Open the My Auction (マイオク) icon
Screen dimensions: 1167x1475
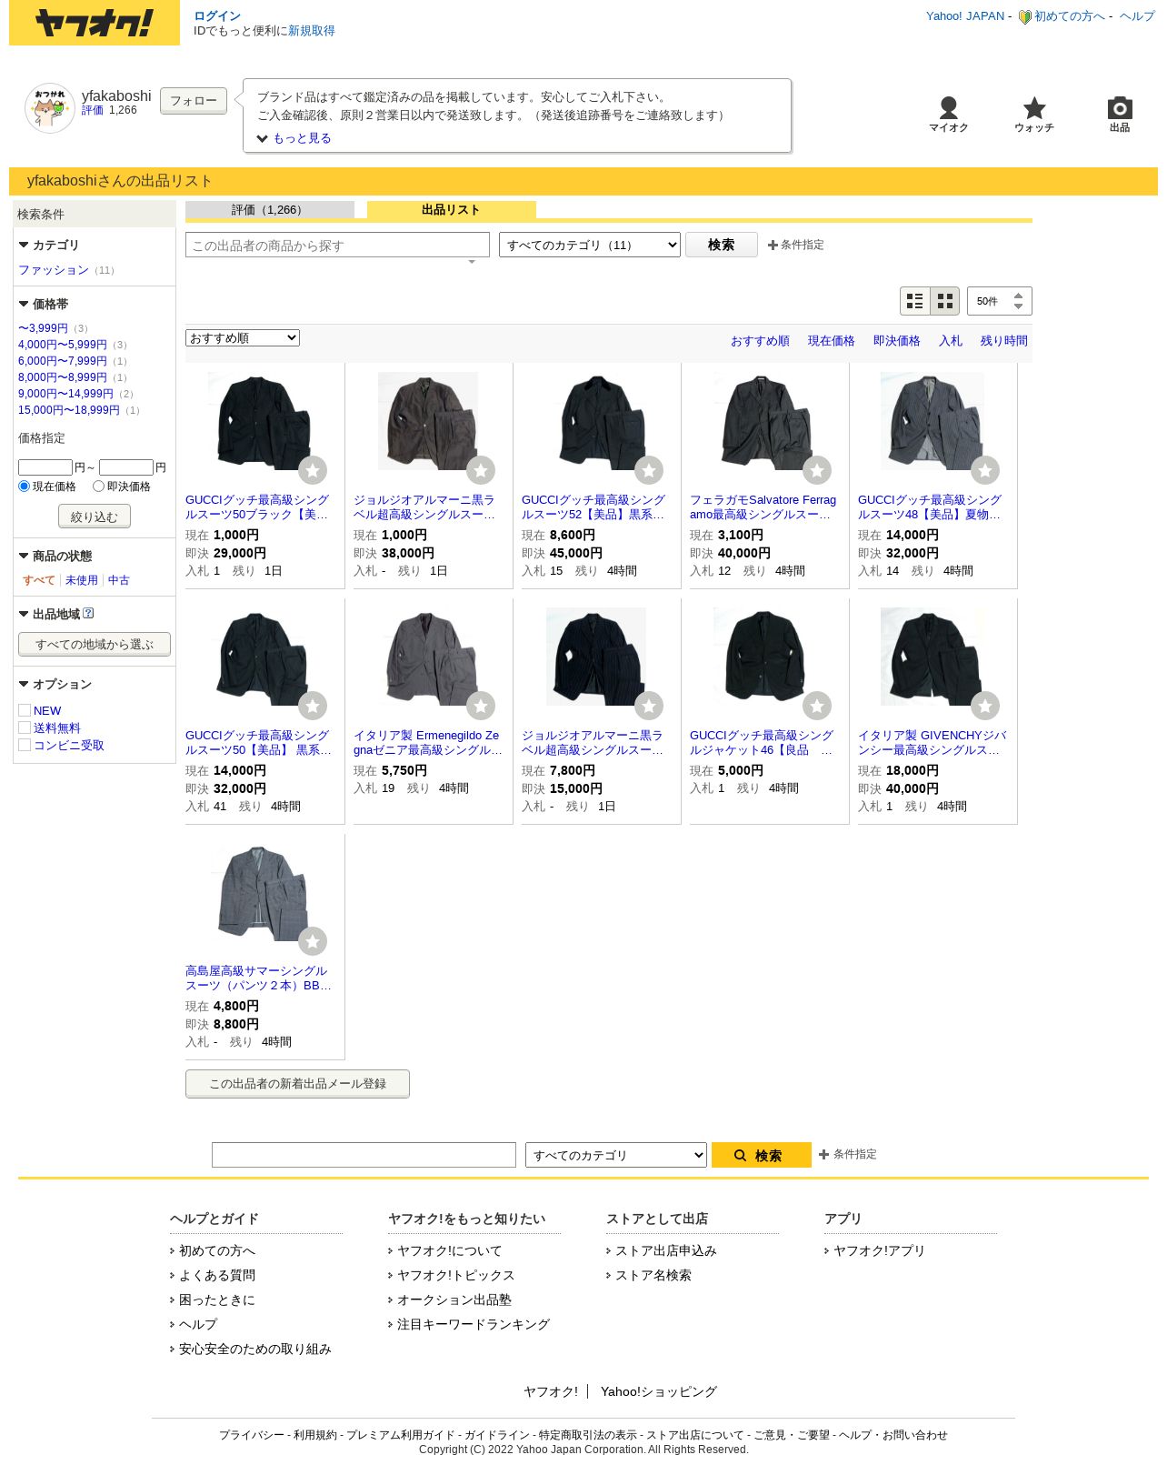click(948, 115)
